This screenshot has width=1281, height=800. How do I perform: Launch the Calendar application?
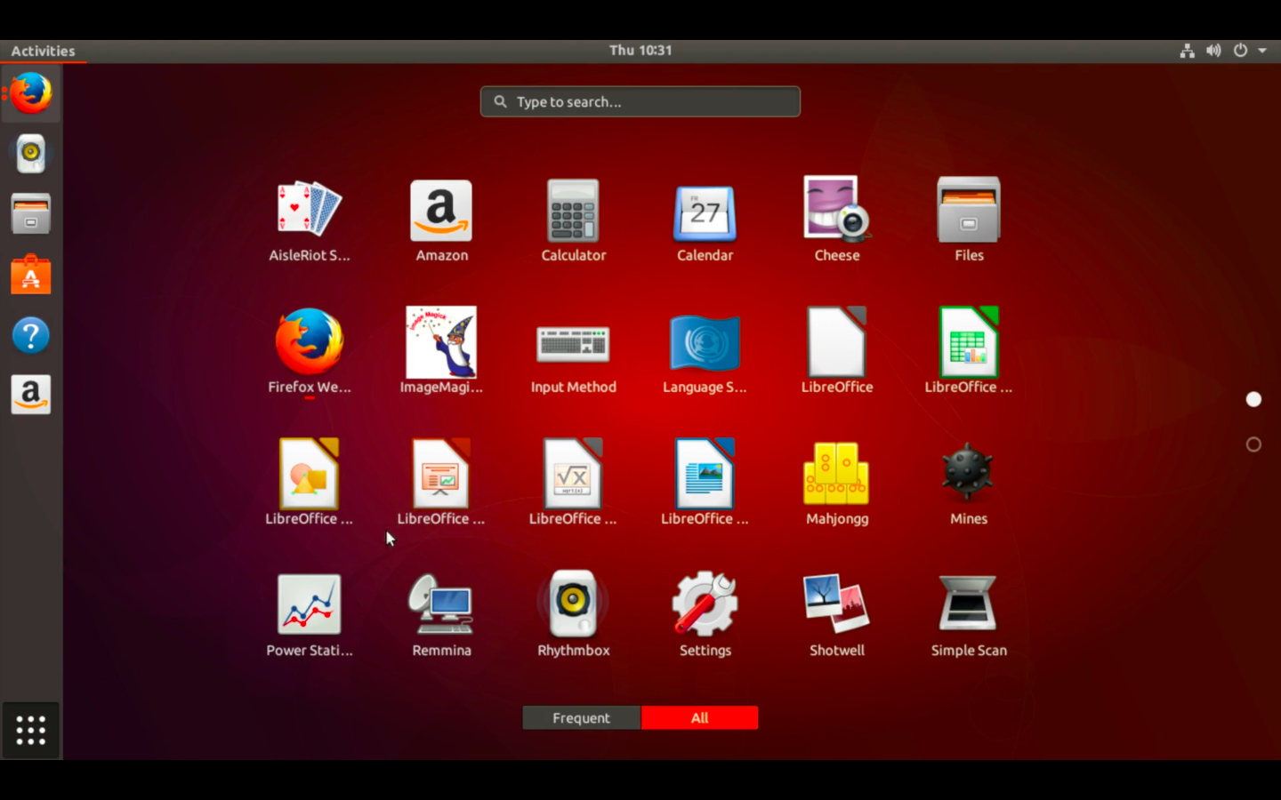(x=705, y=211)
